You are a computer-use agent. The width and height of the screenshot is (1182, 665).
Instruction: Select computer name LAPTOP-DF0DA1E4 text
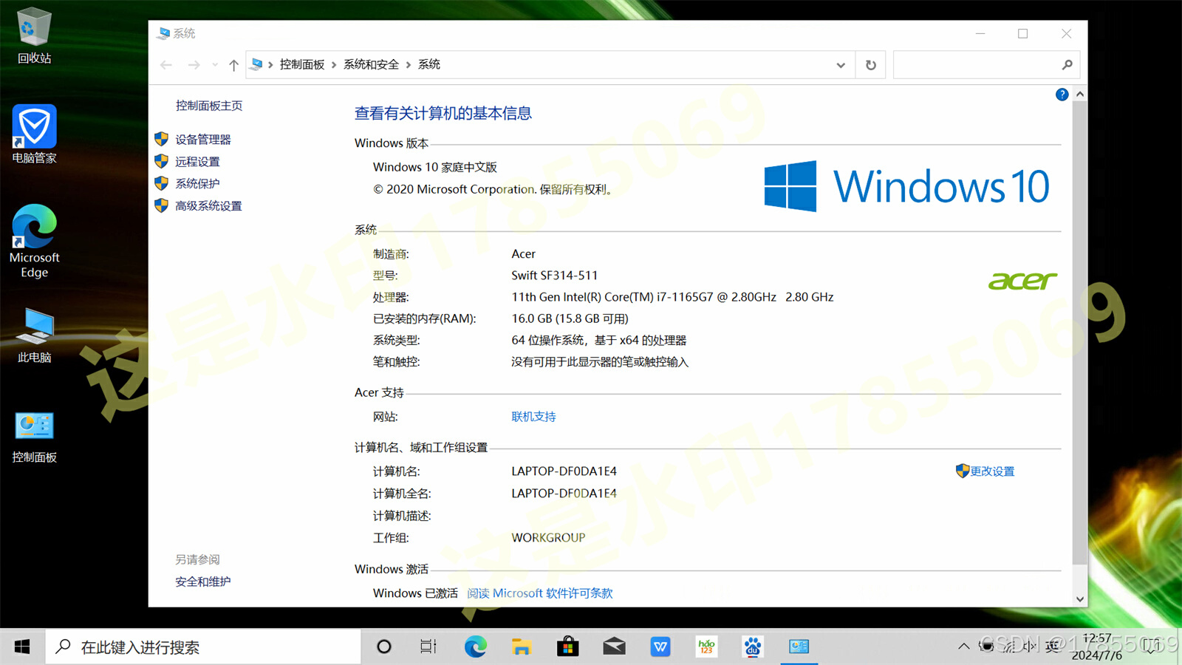point(564,471)
